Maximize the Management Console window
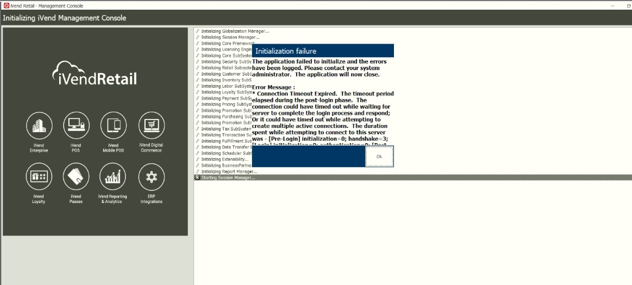632x285 pixels. (629, 5)
